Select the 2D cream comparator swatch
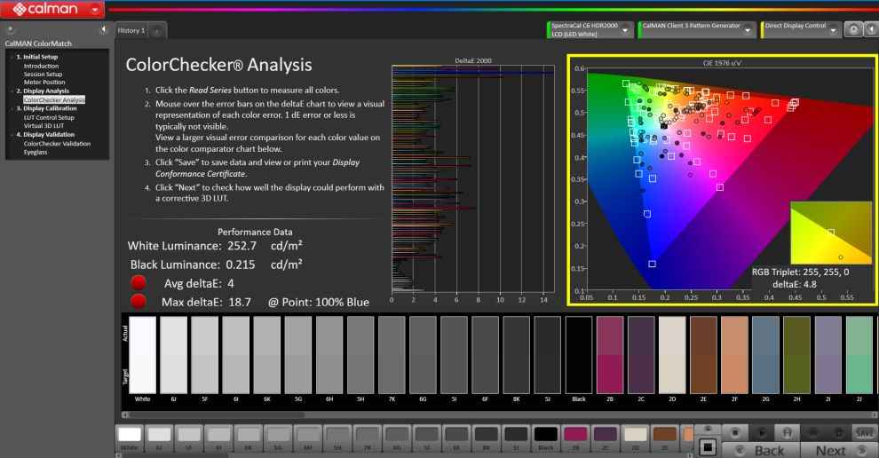This screenshot has height=458, width=879. pyautogui.click(x=672, y=355)
